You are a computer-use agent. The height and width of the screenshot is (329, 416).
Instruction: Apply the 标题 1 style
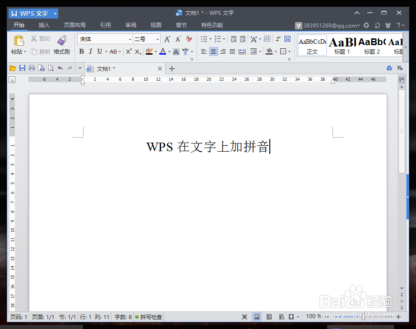point(342,46)
